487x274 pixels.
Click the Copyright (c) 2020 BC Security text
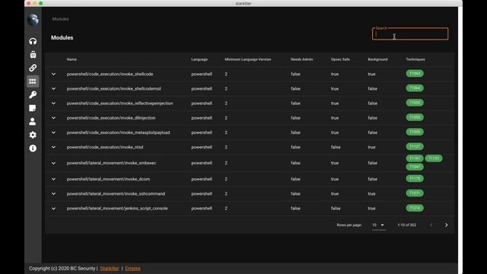(62, 269)
